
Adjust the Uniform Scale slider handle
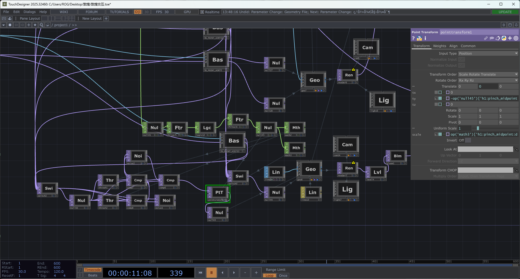coord(478,128)
